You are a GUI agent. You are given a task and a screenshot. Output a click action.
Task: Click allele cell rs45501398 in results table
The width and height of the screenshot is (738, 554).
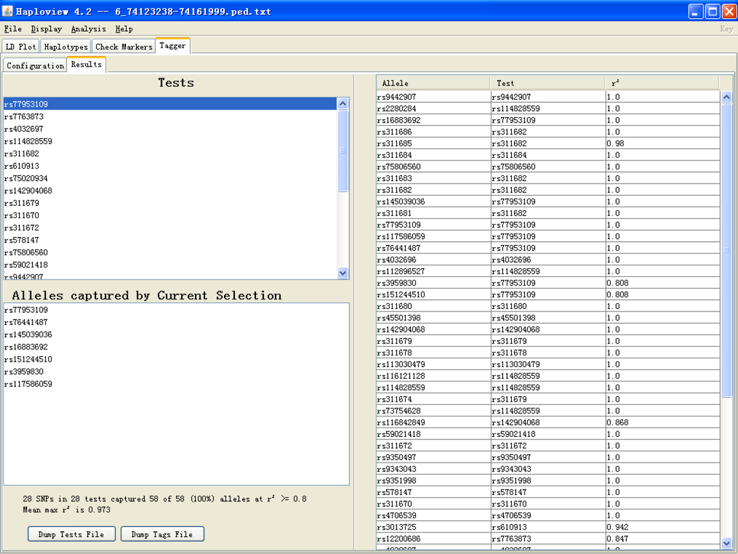[x=433, y=318]
